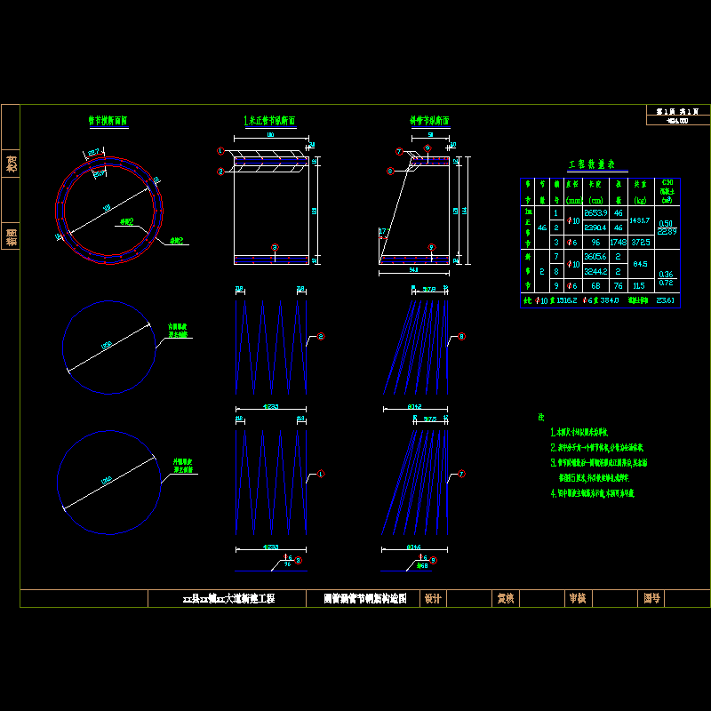Click rebar callout 8 on skew longitudinal section
The image size is (711, 711).
(x=390, y=171)
